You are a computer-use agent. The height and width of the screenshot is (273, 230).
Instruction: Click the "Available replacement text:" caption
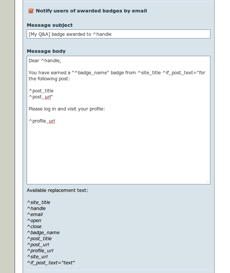(x=57, y=190)
